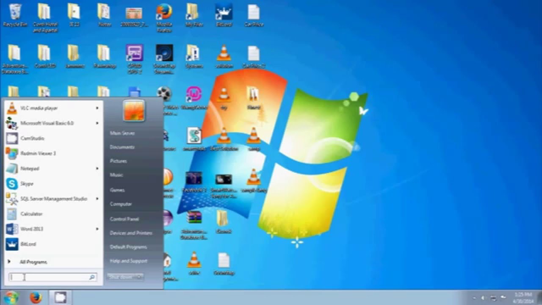Expand SQL Server Management Studio jump list arrow
Image resolution: width=542 pixels, height=305 pixels.
pyautogui.click(x=97, y=199)
